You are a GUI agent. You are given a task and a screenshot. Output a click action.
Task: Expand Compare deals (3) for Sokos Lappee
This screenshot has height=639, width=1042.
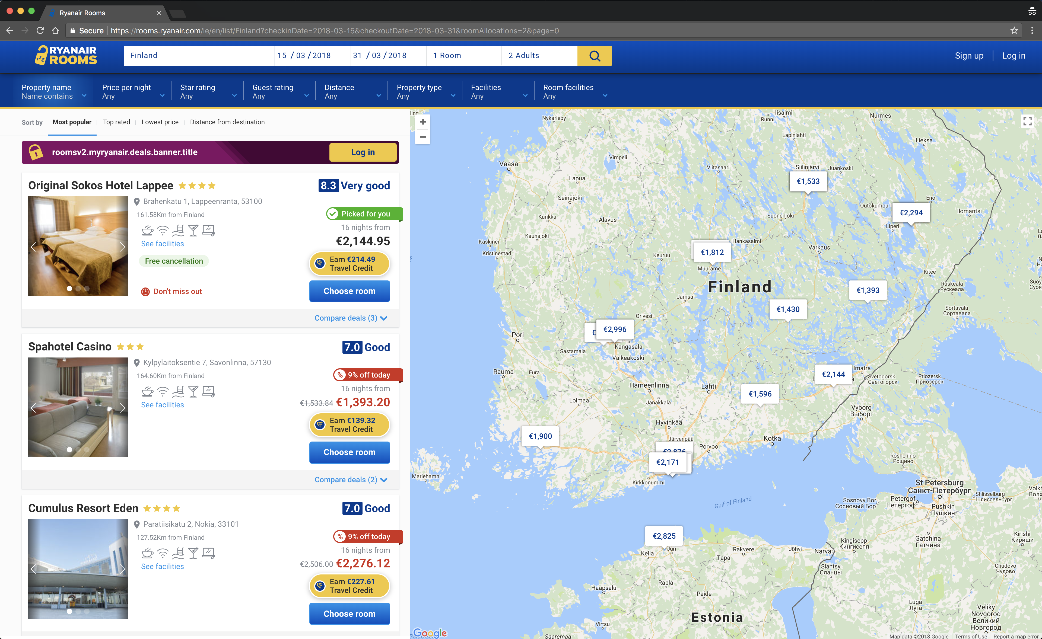coord(351,318)
